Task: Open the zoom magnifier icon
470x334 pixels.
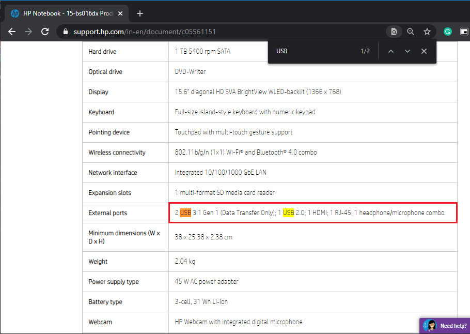Action: [x=411, y=32]
